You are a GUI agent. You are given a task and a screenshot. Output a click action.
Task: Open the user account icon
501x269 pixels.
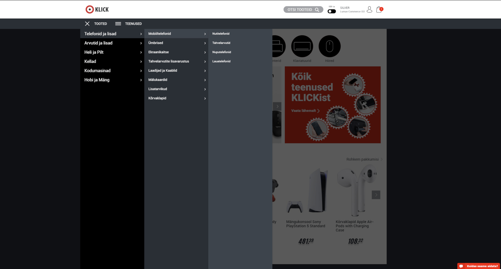pos(370,9)
